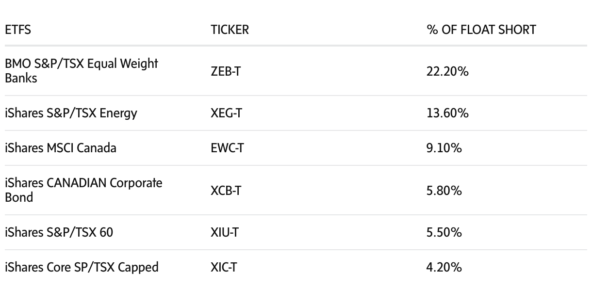Click the 22.20% float short value
Viewport: 592px width, 289px height.
point(447,72)
